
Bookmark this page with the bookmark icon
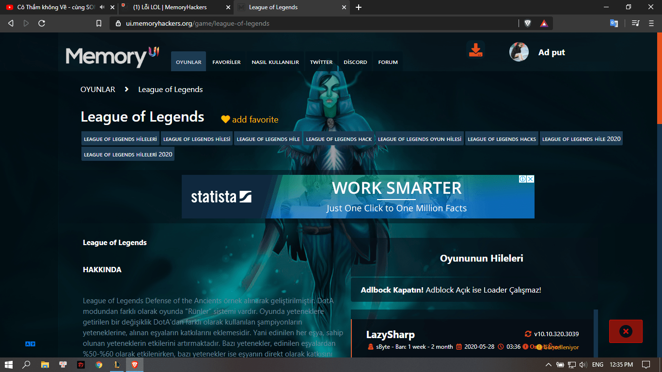(99, 23)
